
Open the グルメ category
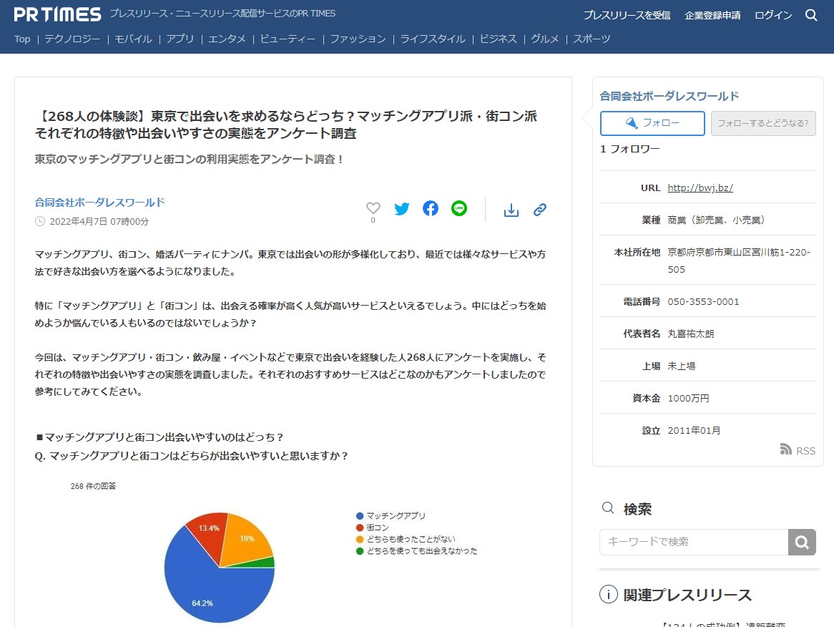pyautogui.click(x=544, y=39)
